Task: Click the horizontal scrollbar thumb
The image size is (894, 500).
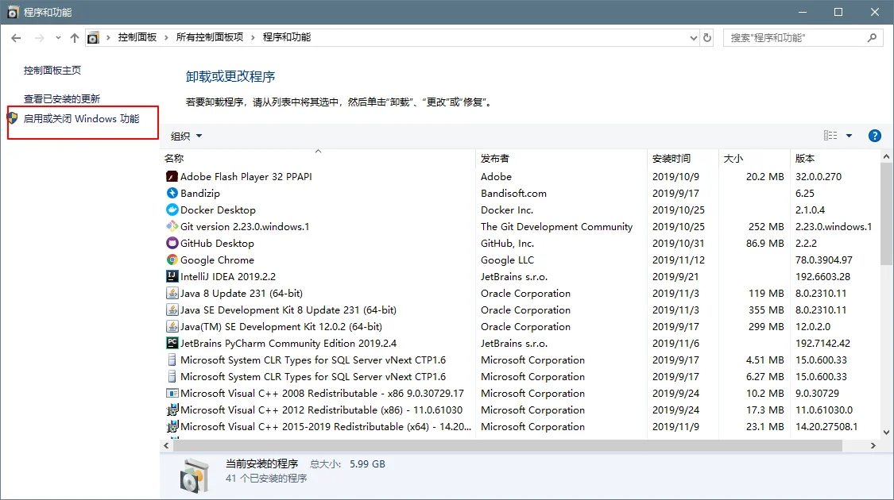Action: pyautogui.click(x=508, y=445)
